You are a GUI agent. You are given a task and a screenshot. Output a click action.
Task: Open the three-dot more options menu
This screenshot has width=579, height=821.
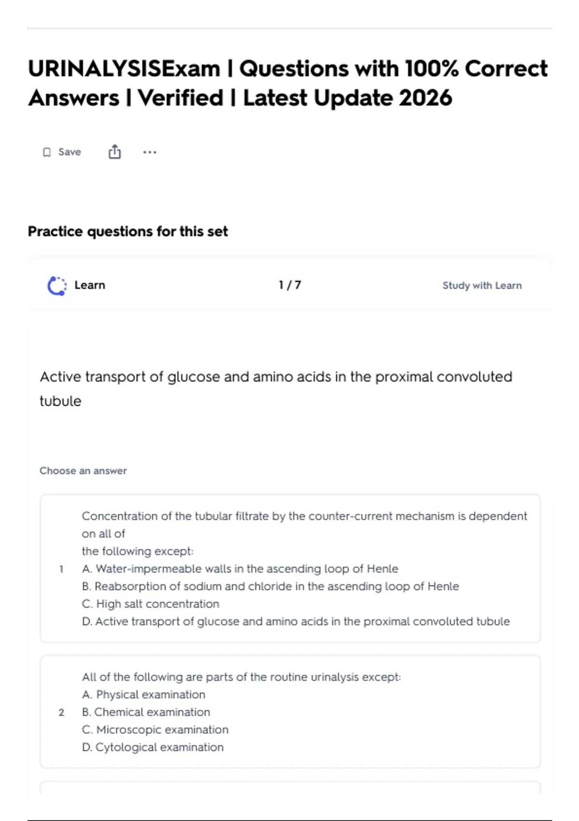click(x=150, y=152)
